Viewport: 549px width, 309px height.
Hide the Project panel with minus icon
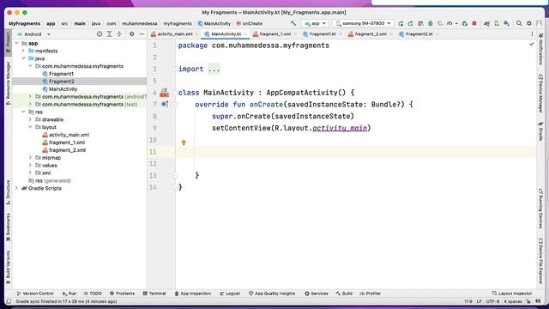click(142, 34)
